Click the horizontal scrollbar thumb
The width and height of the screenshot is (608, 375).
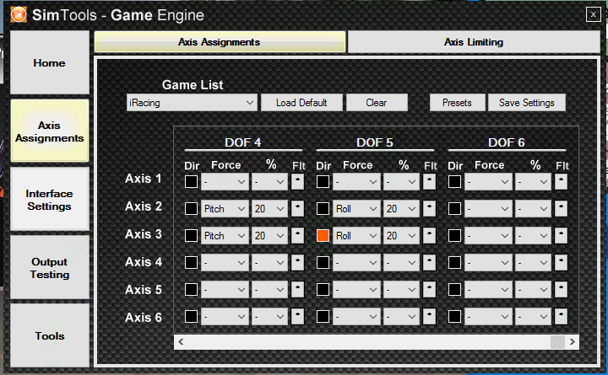[557, 342]
